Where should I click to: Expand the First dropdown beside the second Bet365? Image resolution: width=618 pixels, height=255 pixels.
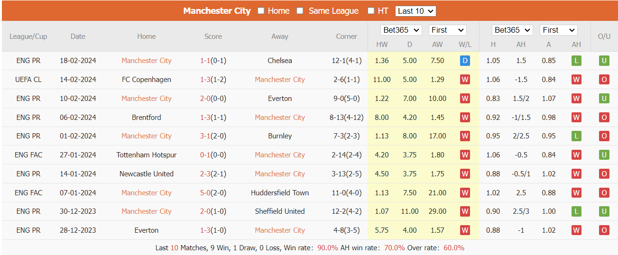[558, 30]
